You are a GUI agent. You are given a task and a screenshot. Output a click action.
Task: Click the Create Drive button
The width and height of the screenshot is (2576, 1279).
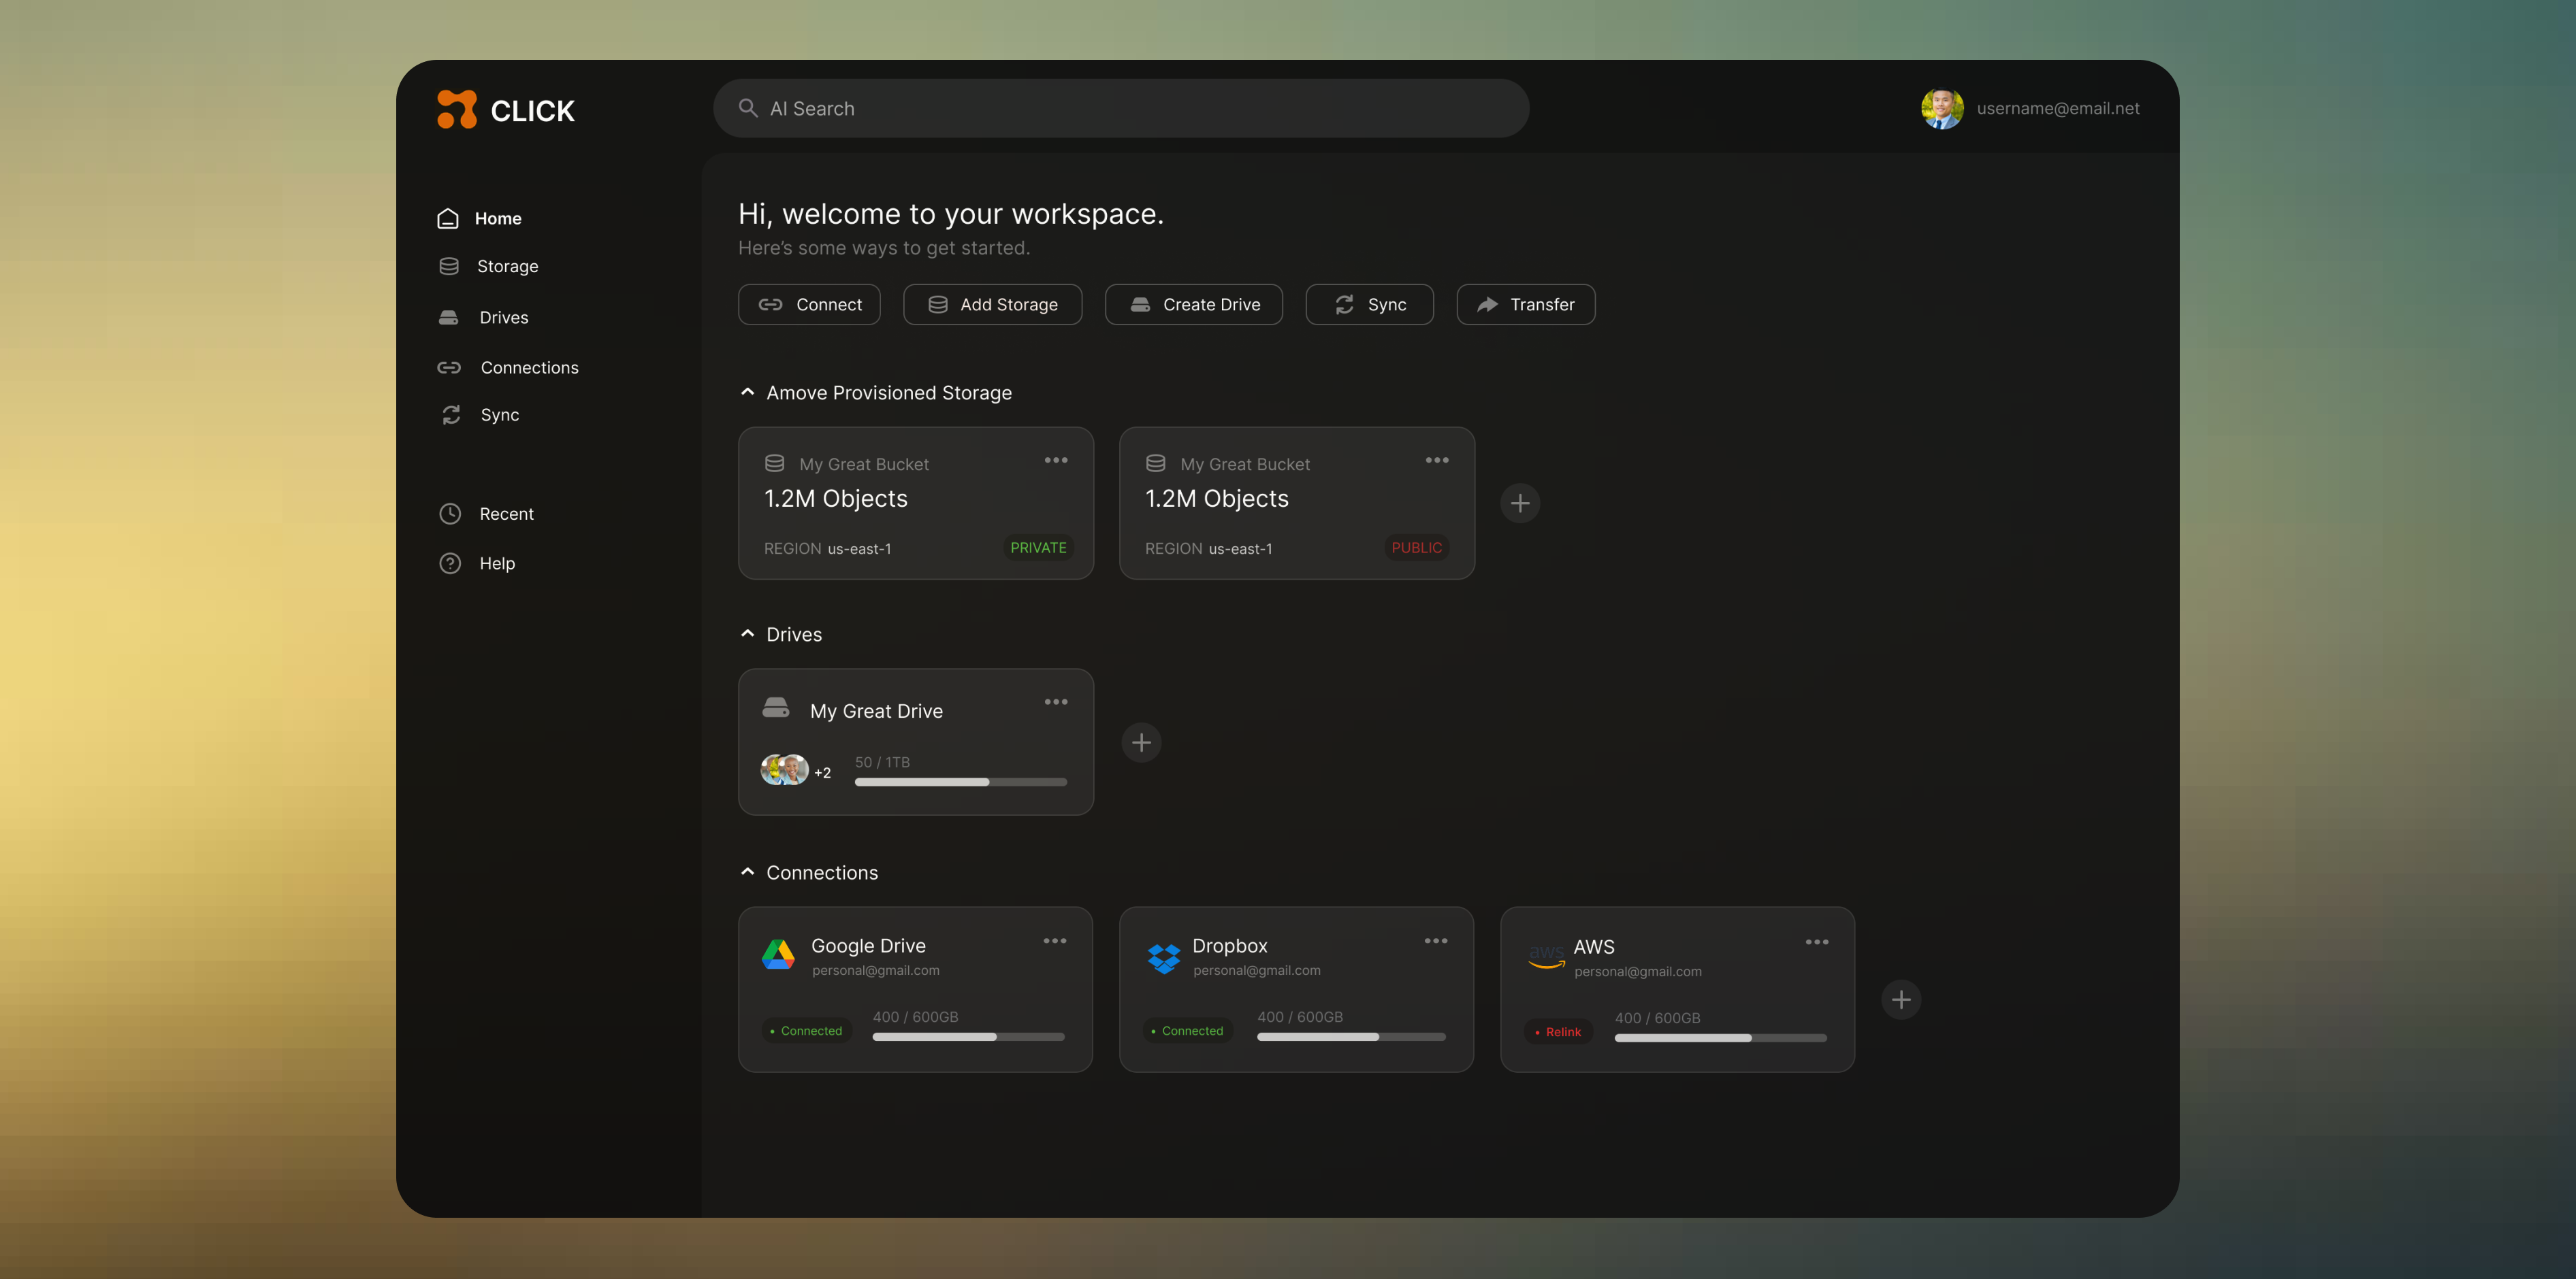[x=1194, y=305]
